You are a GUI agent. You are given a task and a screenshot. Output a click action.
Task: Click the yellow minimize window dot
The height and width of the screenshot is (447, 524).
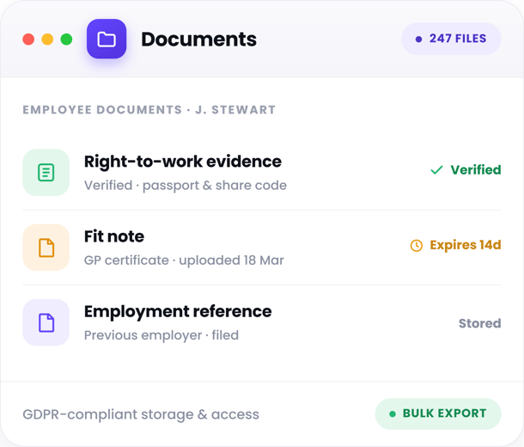click(x=47, y=40)
